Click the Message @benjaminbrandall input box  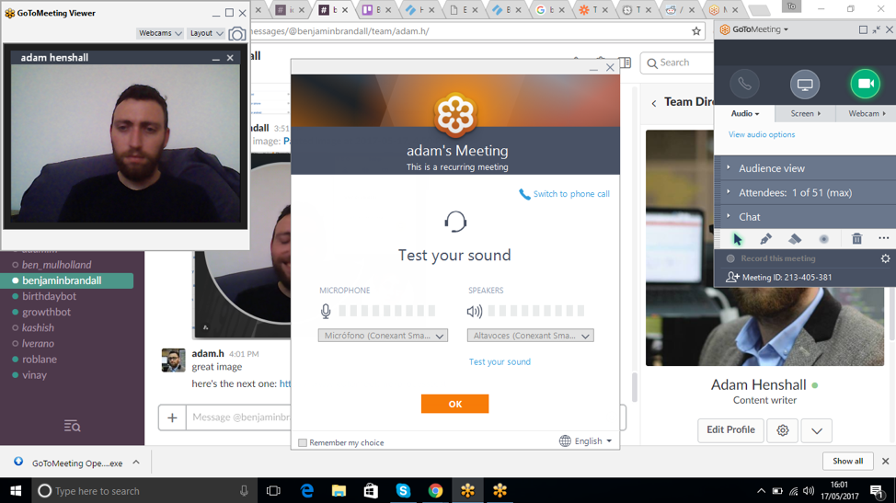[240, 417]
